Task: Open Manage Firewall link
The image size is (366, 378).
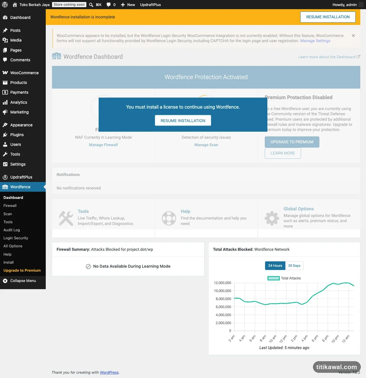Action: 103,145
